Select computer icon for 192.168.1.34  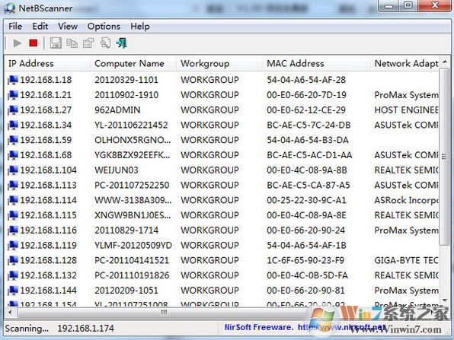13,125
